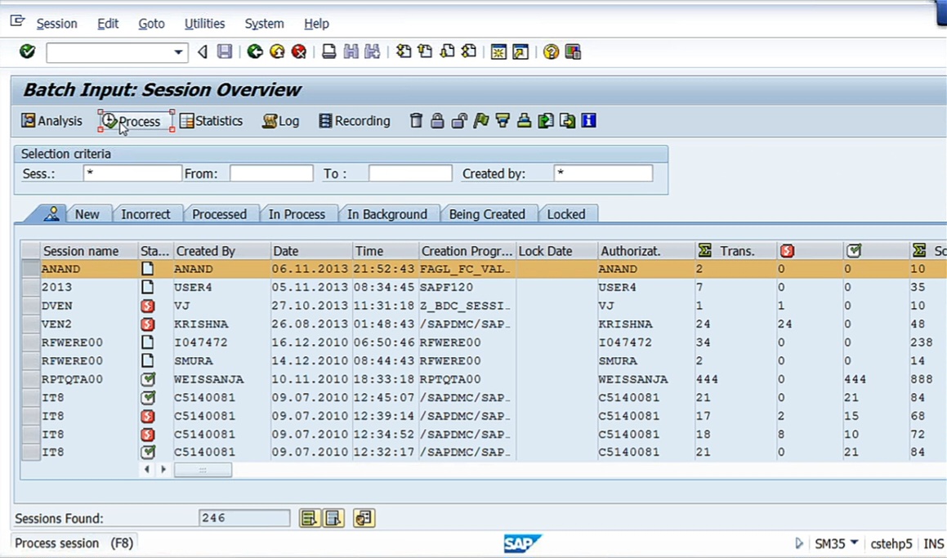Delete session with the trash can icon
This screenshot has width=947, height=558.
(x=416, y=121)
